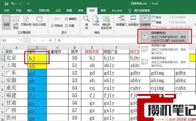Select the header cell 陵园广告
The height and width of the screenshot is (121, 196).
[116, 51]
